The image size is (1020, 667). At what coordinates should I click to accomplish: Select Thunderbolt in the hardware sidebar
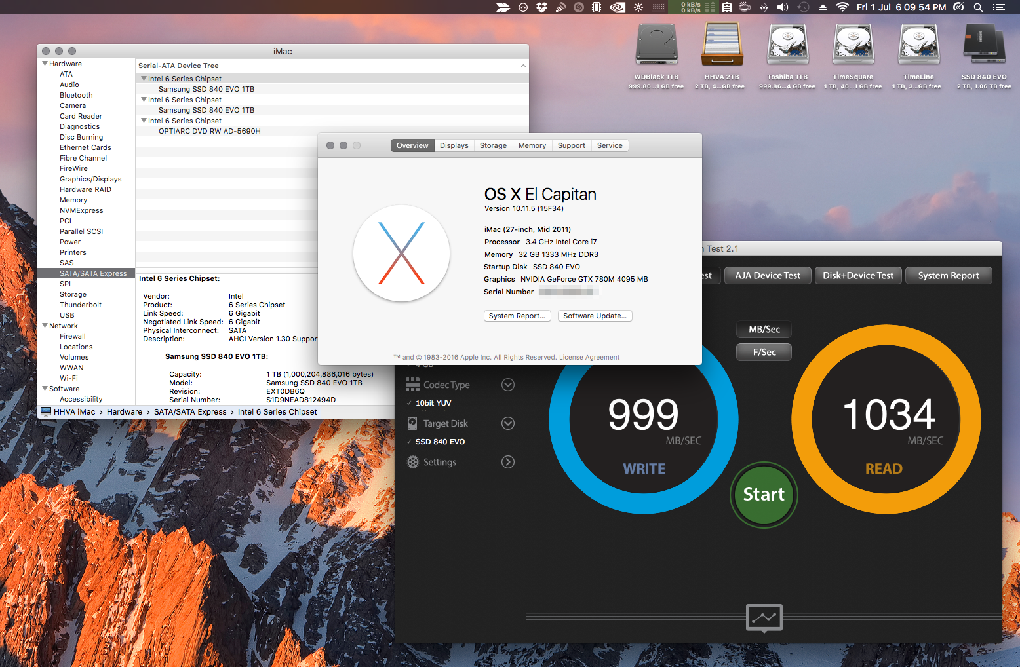(81, 305)
